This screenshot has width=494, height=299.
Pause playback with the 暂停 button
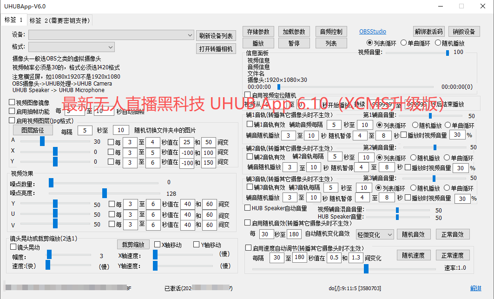tap(294, 43)
